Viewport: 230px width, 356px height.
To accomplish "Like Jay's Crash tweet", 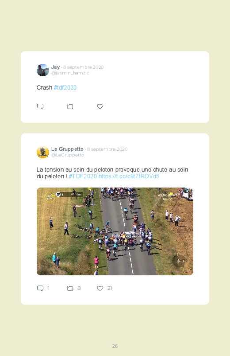I will pos(100,106).
